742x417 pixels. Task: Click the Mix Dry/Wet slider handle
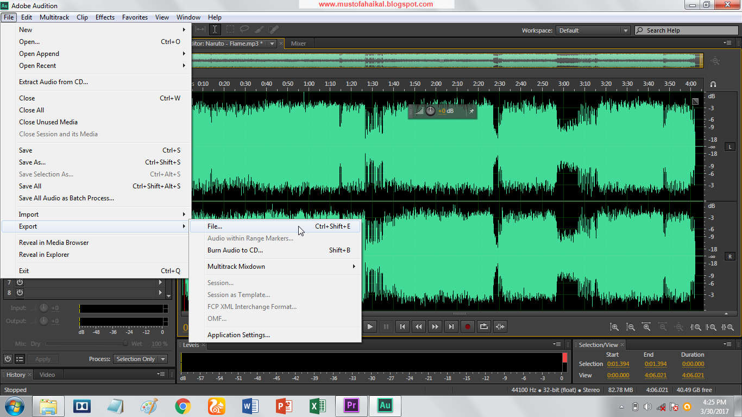pyautogui.click(x=125, y=344)
